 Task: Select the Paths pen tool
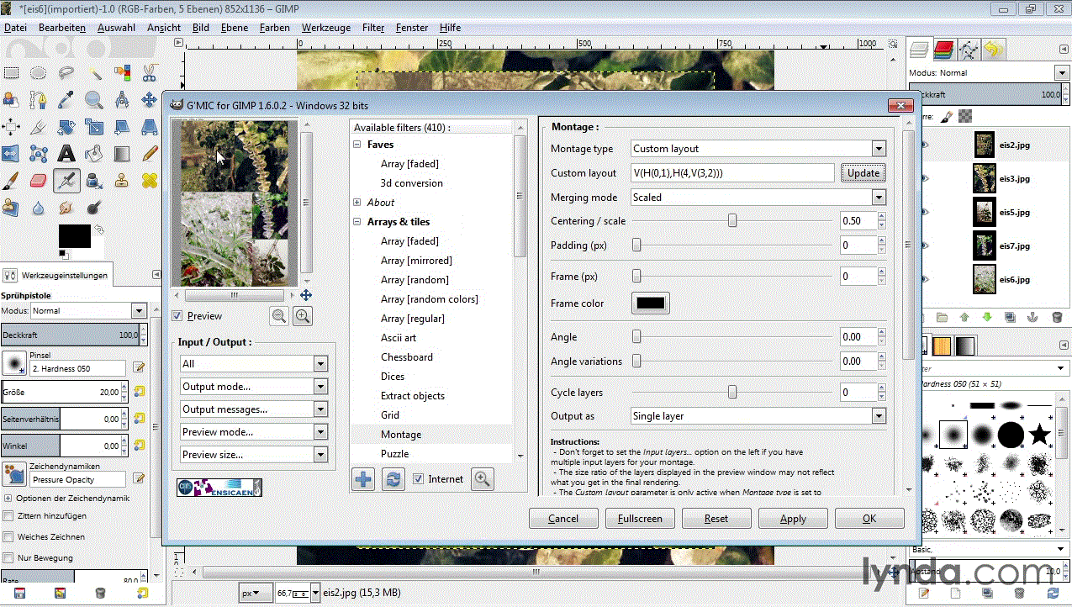(x=39, y=101)
